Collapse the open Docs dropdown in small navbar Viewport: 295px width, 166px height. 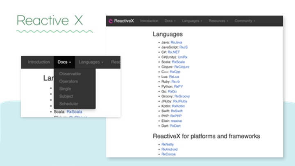tap(64, 62)
